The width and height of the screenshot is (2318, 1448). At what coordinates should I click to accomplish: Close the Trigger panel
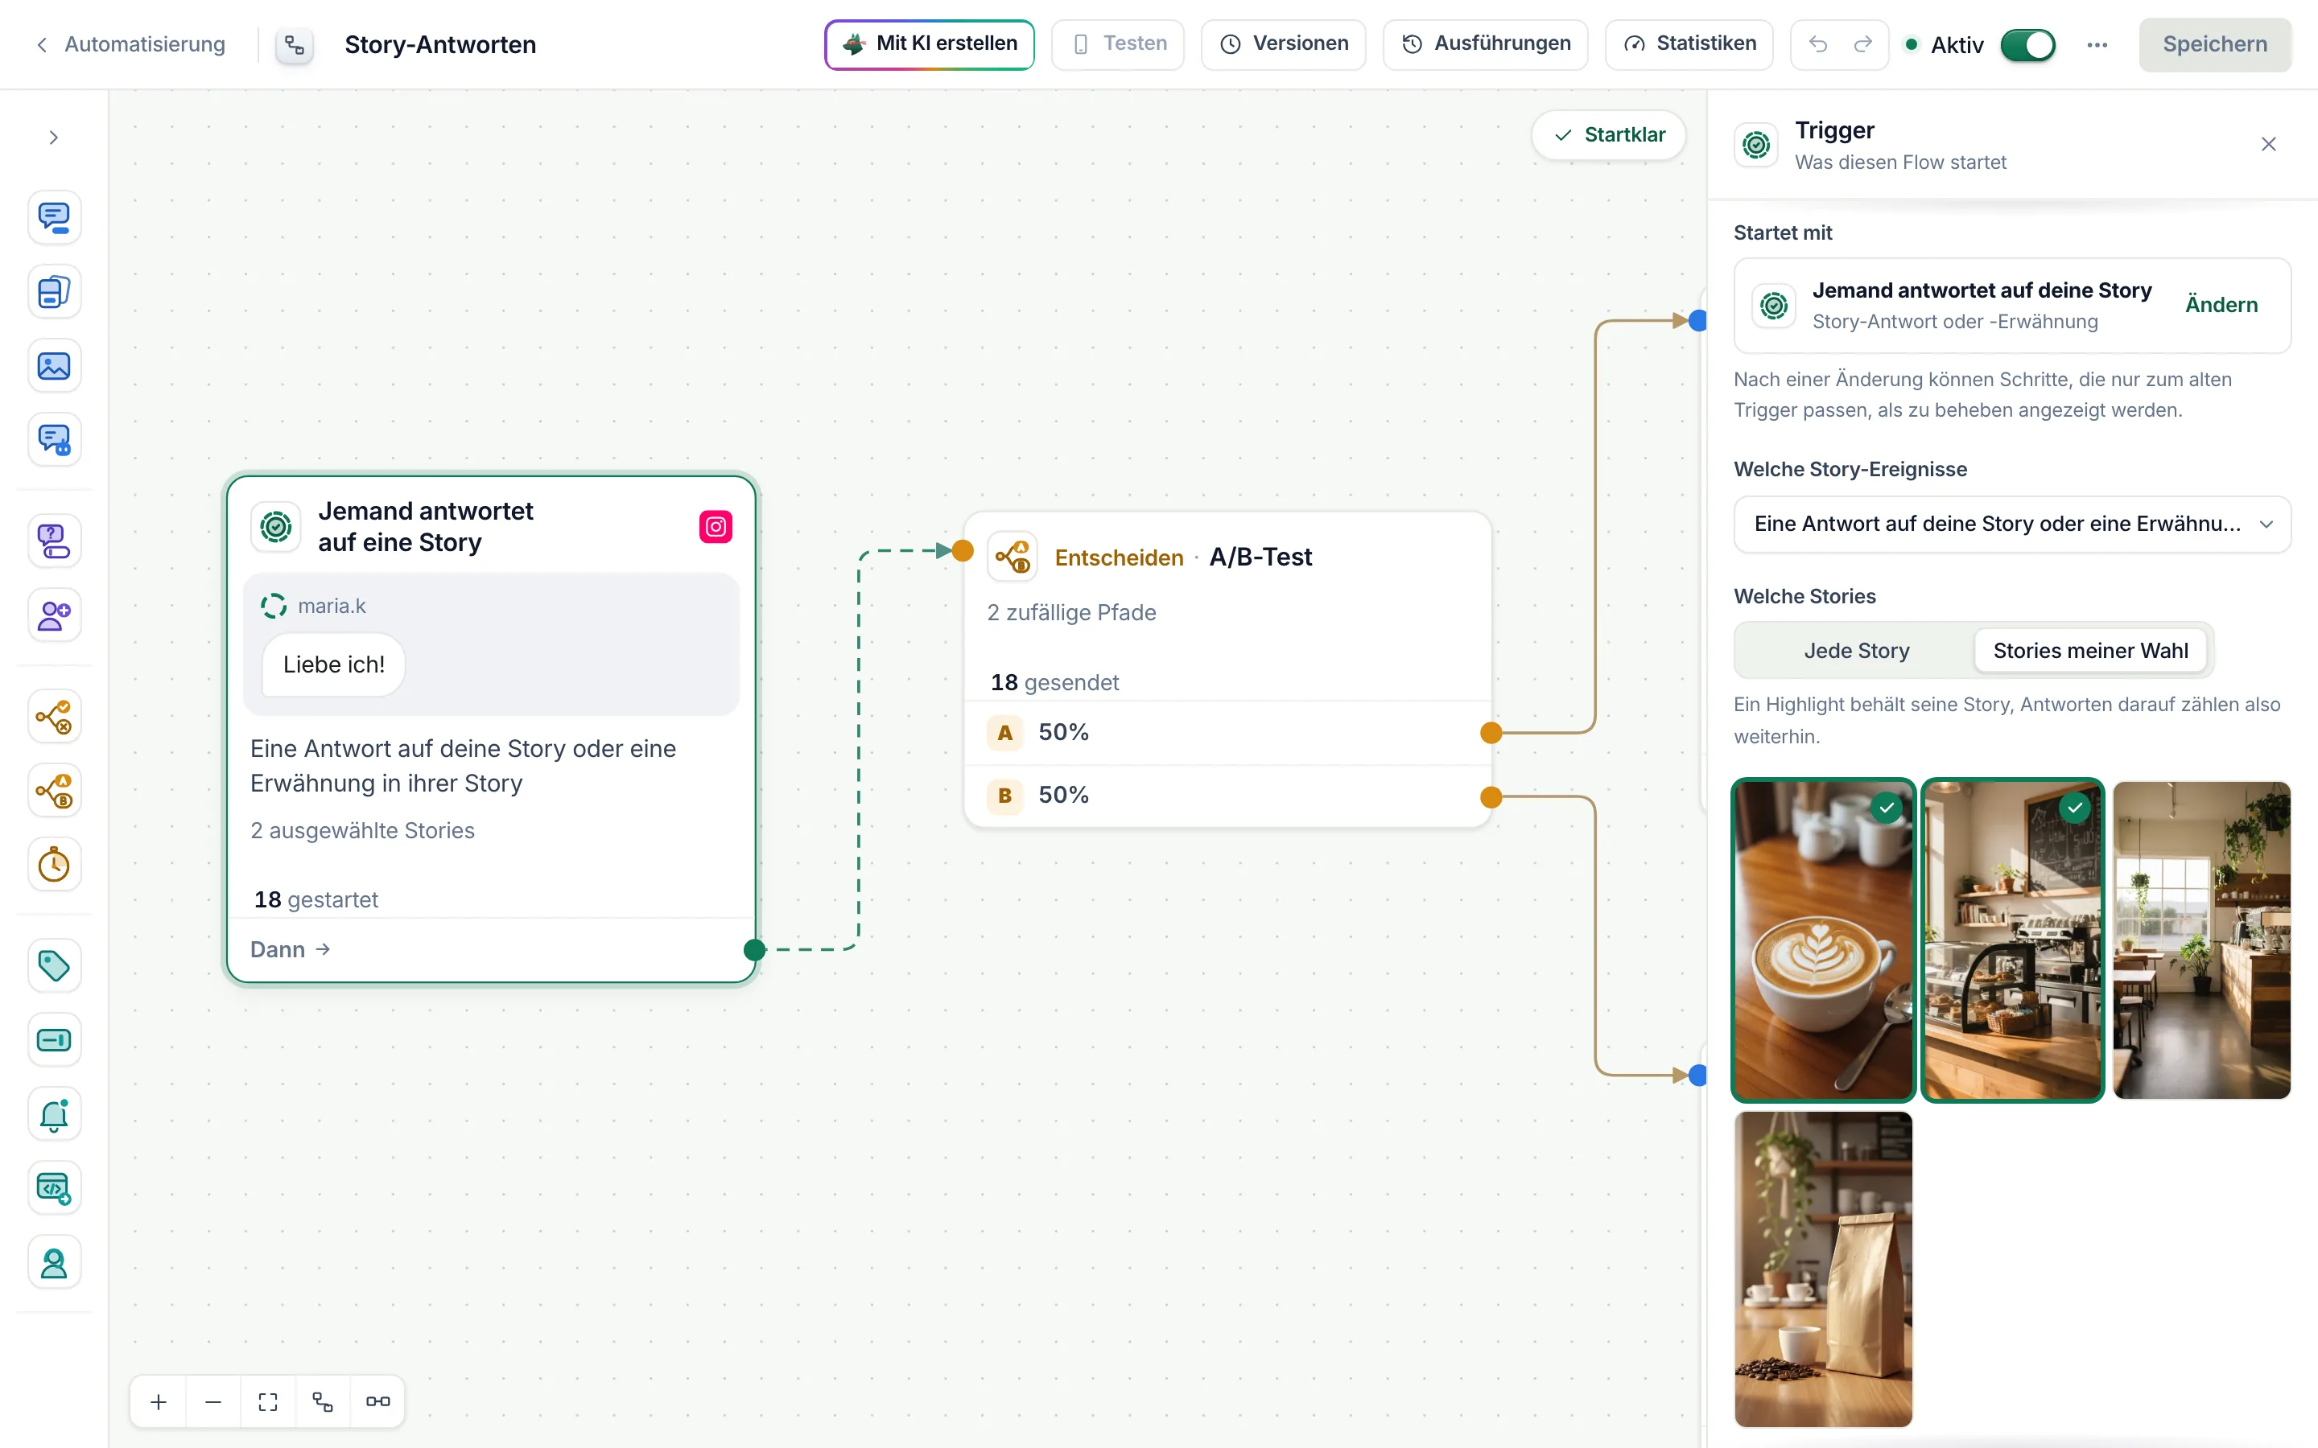pos(2268,145)
